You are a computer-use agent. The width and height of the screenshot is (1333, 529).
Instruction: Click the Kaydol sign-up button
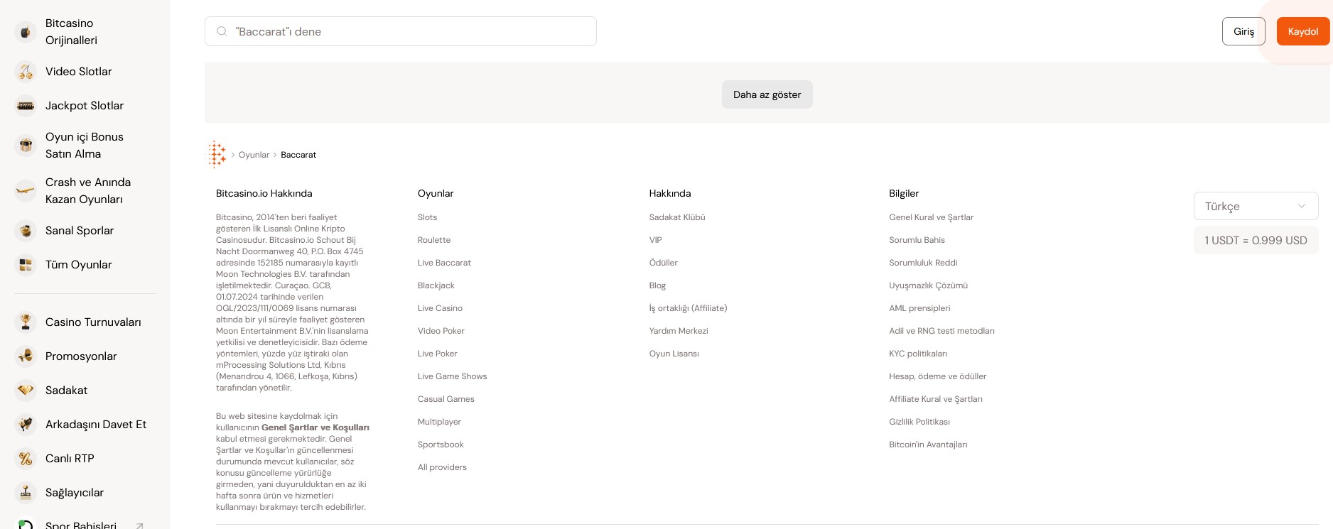1303,31
